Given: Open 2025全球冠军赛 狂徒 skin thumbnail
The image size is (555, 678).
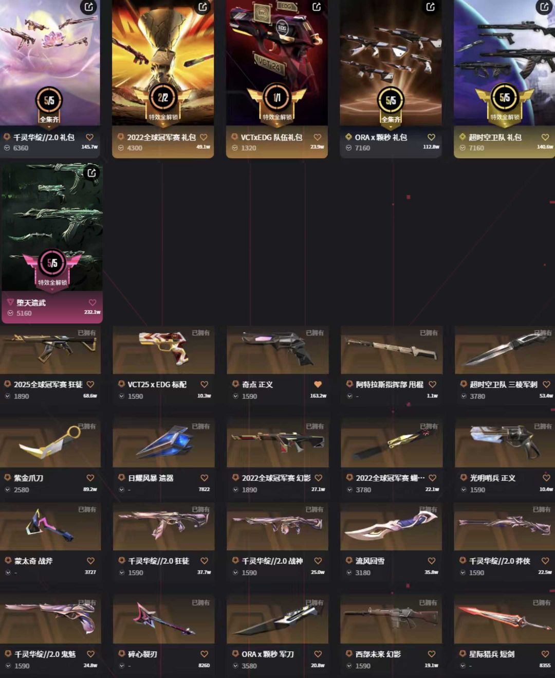Looking at the screenshot, I should (50, 350).
